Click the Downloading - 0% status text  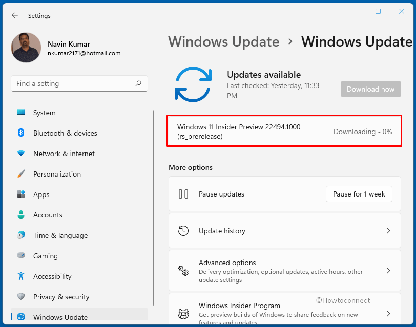point(363,132)
